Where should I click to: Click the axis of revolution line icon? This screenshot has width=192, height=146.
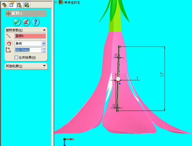8,36
